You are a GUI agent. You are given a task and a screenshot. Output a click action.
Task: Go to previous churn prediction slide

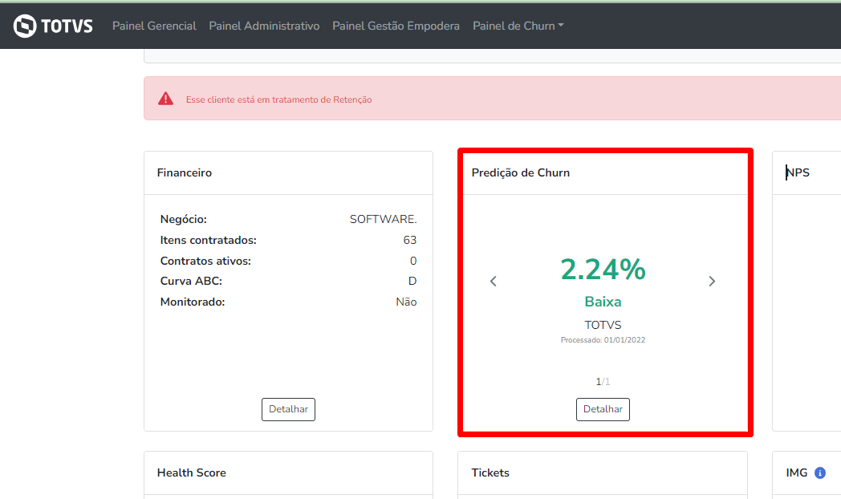494,281
